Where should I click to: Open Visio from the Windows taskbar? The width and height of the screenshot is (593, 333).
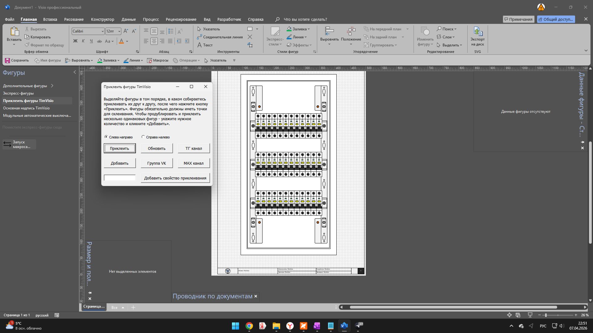pos(344,326)
